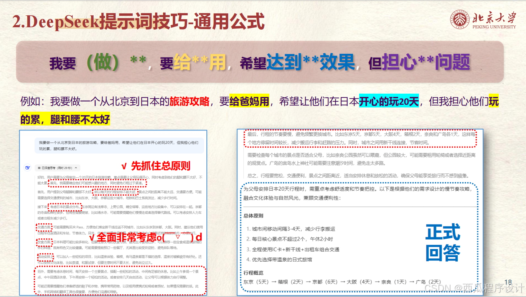
Task: Click the highlighted 的累，腿和腰不太好 phrase
Action: pyautogui.click(x=65, y=119)
